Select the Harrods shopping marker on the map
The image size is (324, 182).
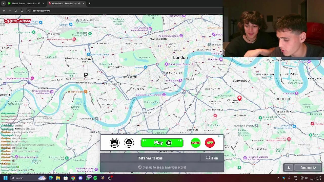click(x=145, y=67)
